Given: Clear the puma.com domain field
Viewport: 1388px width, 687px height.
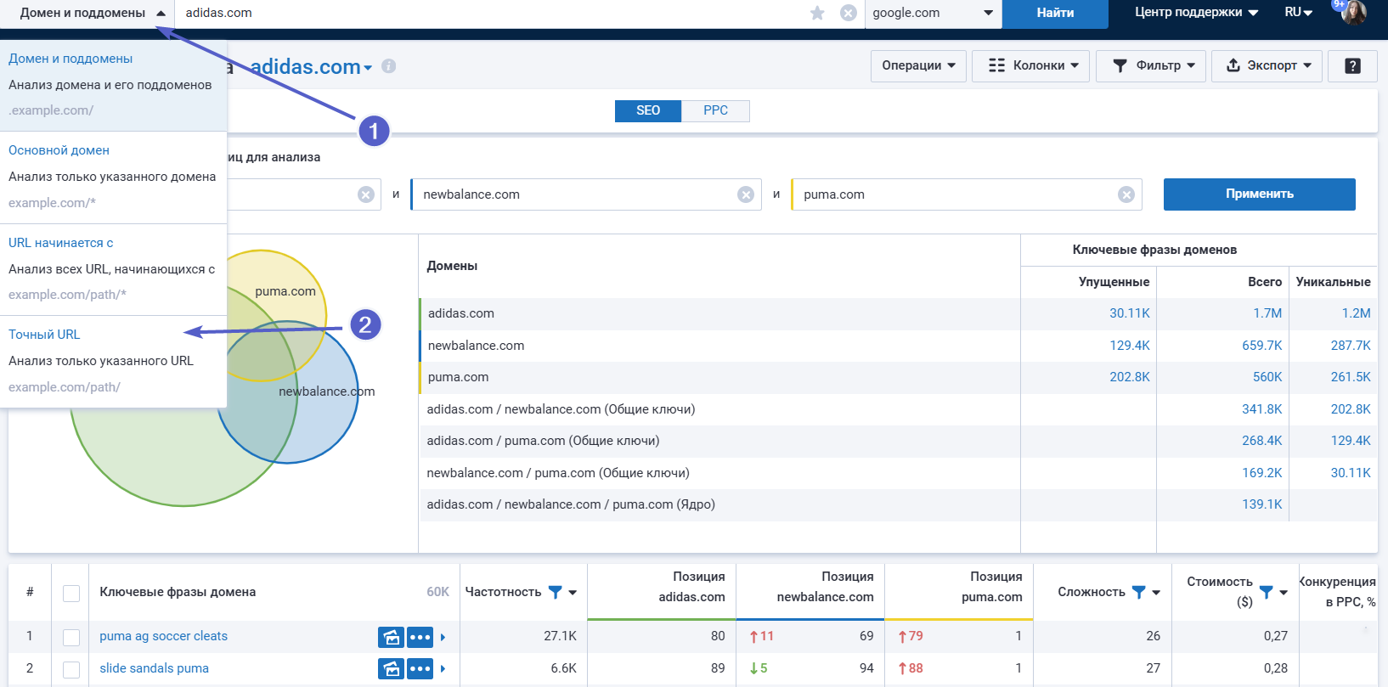Looking at the screenshot, I should point(1126,194).
